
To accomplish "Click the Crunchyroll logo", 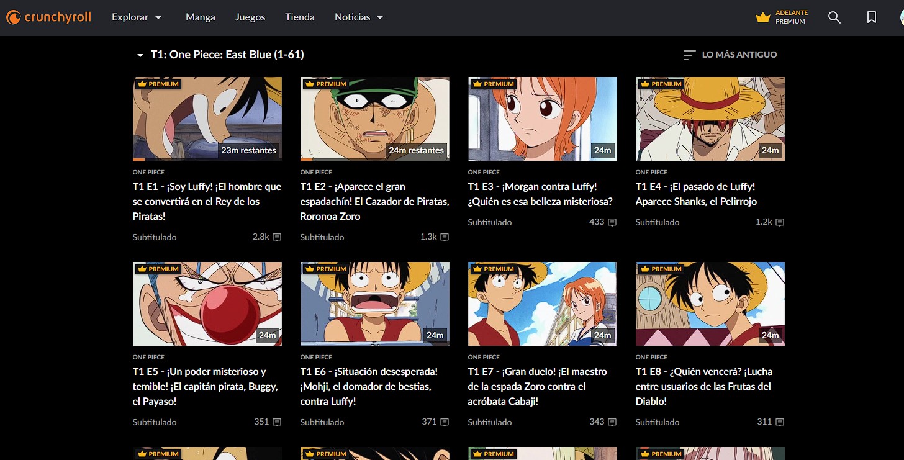I will pos(49,17).
